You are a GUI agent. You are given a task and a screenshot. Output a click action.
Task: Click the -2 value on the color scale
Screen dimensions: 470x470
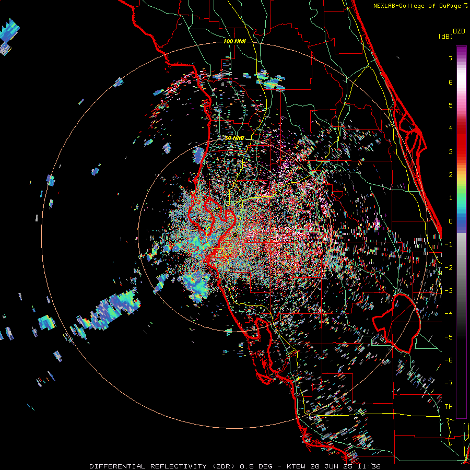point(449,268)
